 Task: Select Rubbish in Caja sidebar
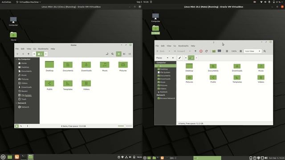point(163,92)
